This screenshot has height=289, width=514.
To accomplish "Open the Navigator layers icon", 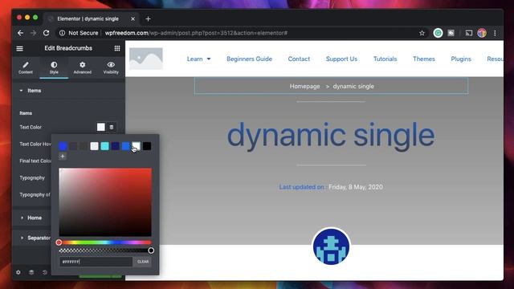I will (x=31, y=272).
